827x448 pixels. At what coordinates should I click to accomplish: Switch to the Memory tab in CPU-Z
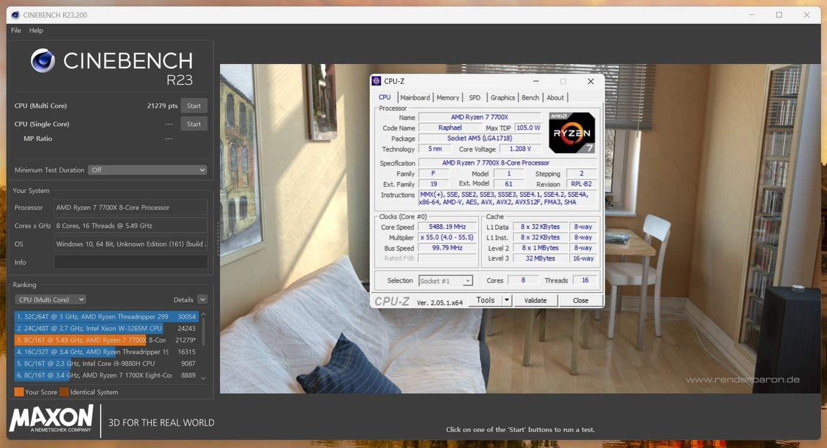click(448, 97)
